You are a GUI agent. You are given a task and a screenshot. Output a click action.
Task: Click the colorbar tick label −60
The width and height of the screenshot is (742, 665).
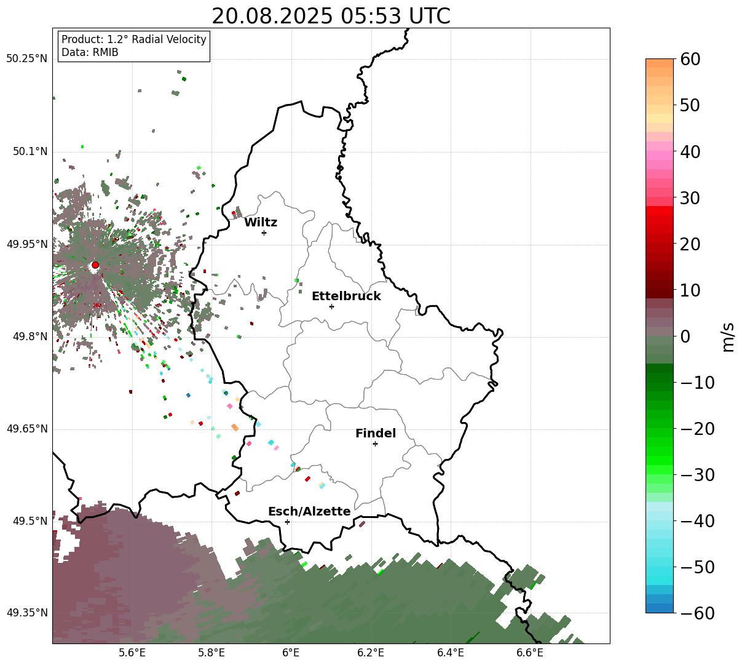(697, 613)
